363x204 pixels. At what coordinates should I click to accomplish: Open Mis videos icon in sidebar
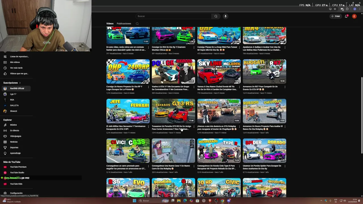pyautogui.click(x=5, y=62)
